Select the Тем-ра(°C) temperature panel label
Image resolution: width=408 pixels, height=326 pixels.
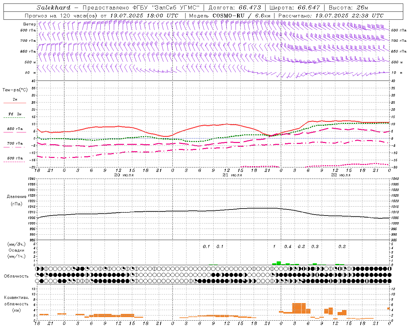[x=15, y=90]
